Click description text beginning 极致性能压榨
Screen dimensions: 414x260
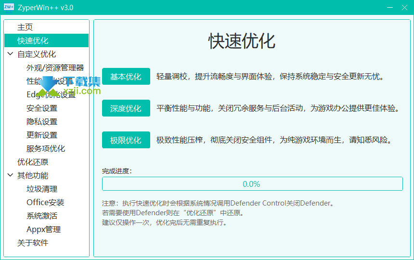[x=274, y=140]
